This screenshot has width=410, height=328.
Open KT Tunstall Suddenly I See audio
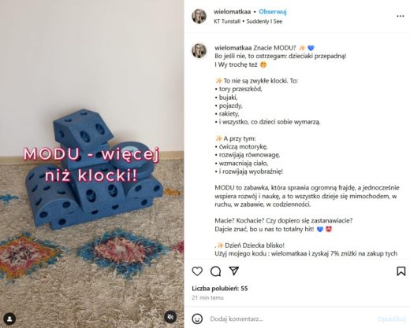coord(248,21)
